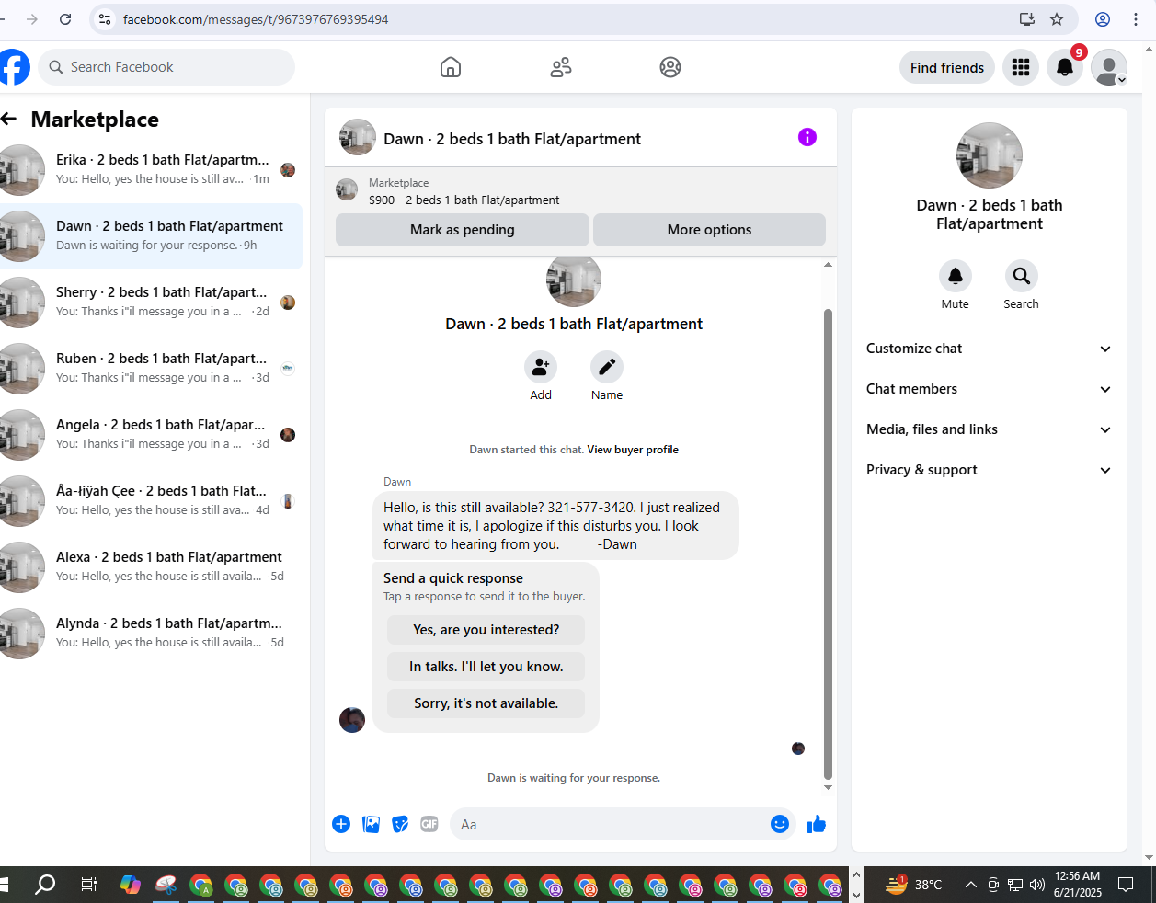Screen dimensions: 1156x903
Task: Send quick response In talks. I'll let you know.
Action: coord(486,667)
